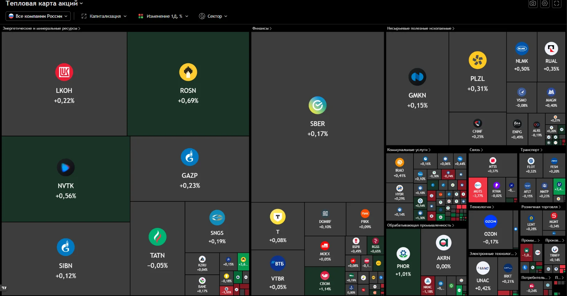Select the FLOT +0,32% tile
This screenshot has width=567, height=296.
531,166
